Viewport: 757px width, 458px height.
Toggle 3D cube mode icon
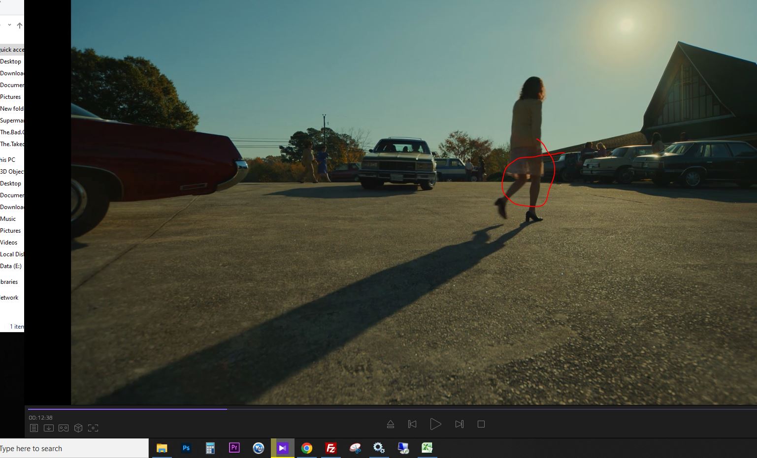pyautogui.click(x=78, y=428)
